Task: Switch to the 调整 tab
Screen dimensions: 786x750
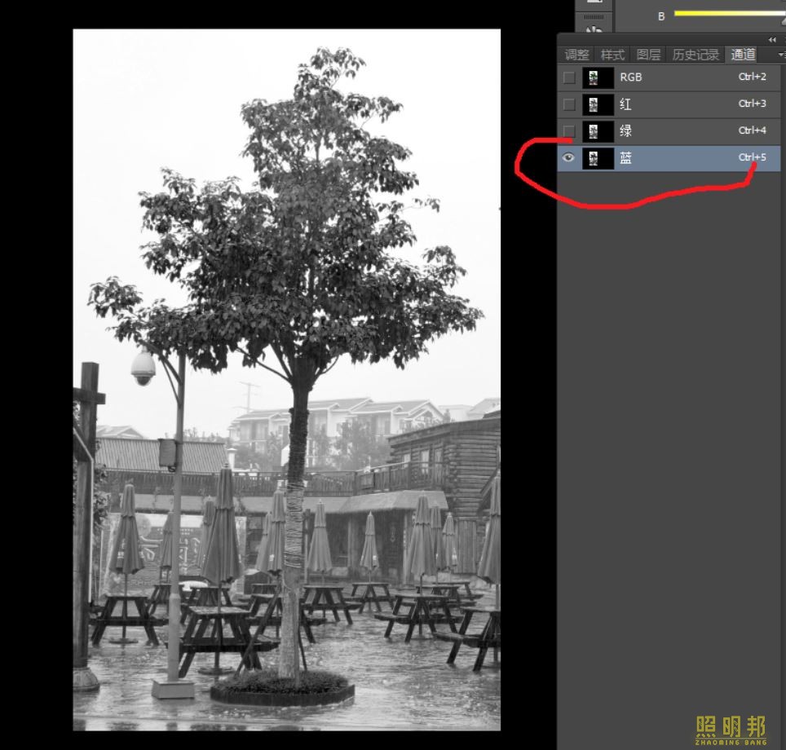Action: point(576,54)
